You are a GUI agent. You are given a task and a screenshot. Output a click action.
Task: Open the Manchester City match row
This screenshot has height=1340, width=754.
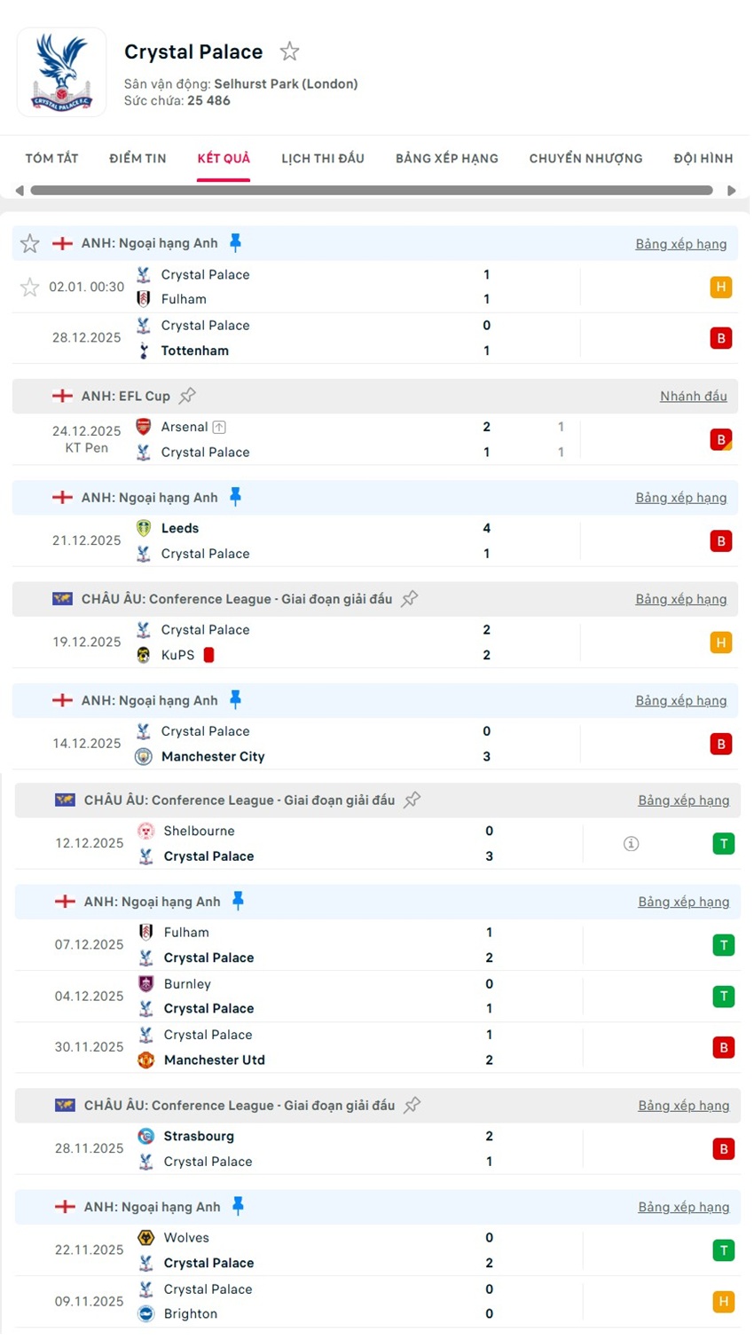coord(355,744)
